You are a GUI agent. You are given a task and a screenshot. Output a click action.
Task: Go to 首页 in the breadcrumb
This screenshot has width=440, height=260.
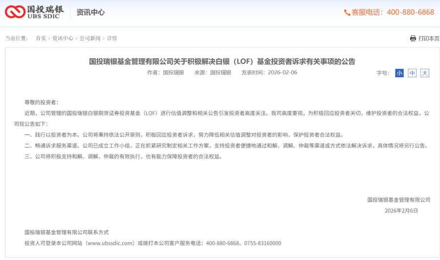pyautogui.click(x=41, y=38)
